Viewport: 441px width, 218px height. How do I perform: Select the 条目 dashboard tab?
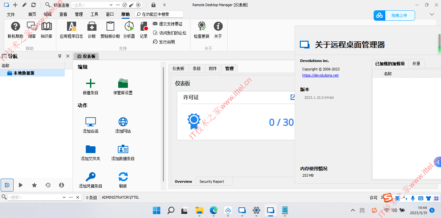[197, 68]
